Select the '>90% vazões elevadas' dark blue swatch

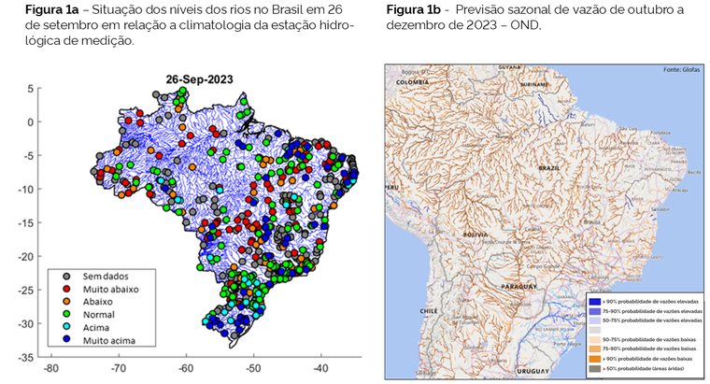pyautogui.click(x=594, y=302)
